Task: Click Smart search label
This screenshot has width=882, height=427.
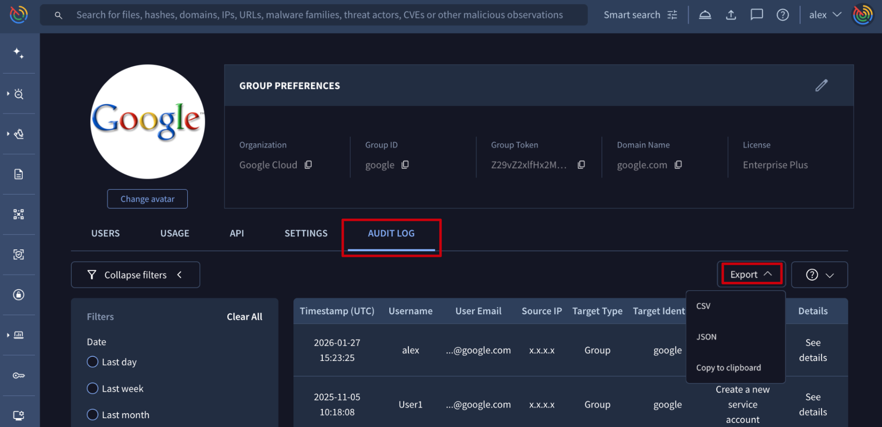Action: click(632, 15)
